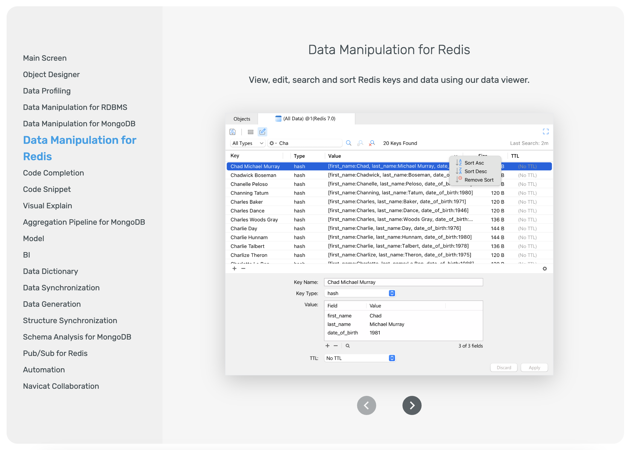Screen dimensions: 632x450
Task: Open Data Dictionary in the sidebar
Action: pyautogui.click(x=50, y=271)
